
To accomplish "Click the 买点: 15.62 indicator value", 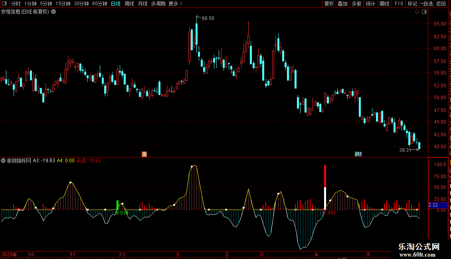I will 89,161.
